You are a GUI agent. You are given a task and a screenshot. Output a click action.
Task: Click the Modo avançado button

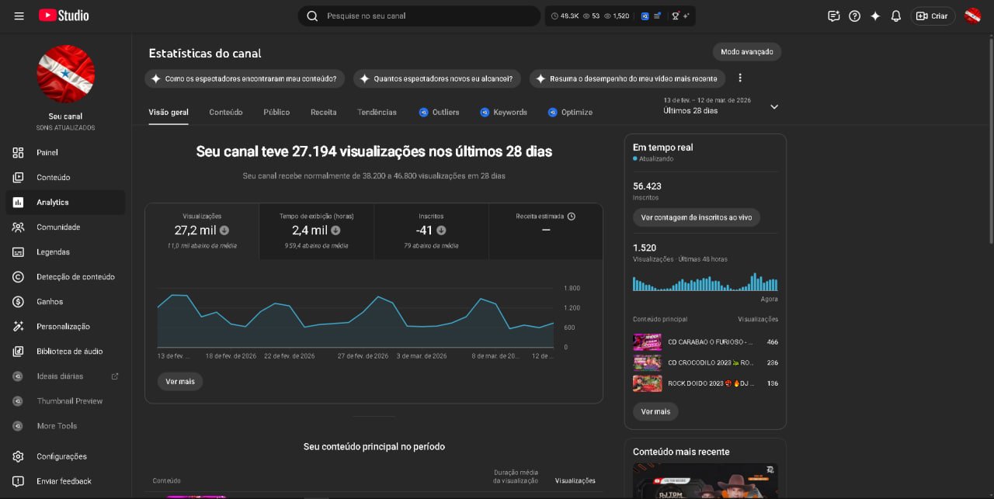tap(746, 52)
